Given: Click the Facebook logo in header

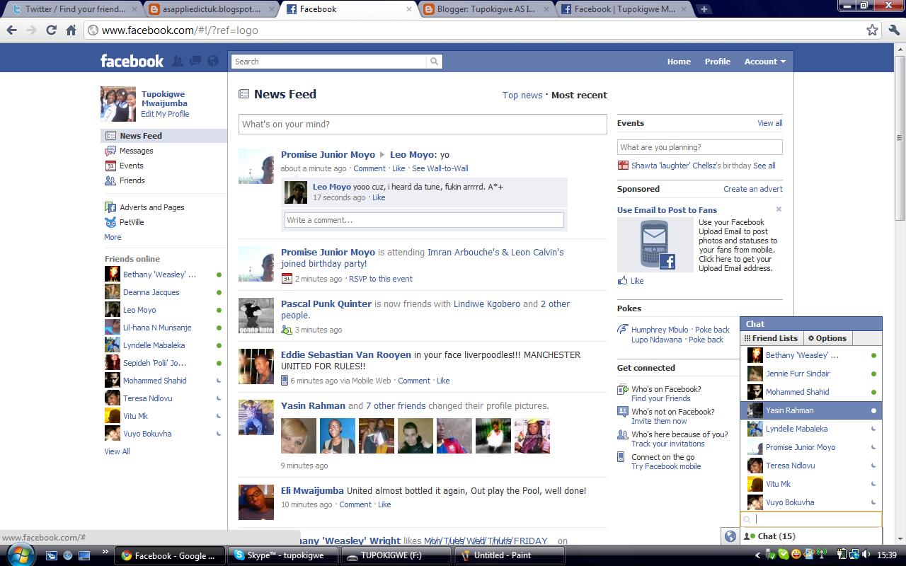Looking at the screenshot, I should 132,61.
